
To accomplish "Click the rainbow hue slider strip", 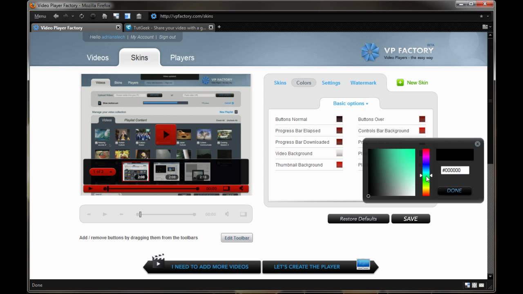I will [426, 172].
